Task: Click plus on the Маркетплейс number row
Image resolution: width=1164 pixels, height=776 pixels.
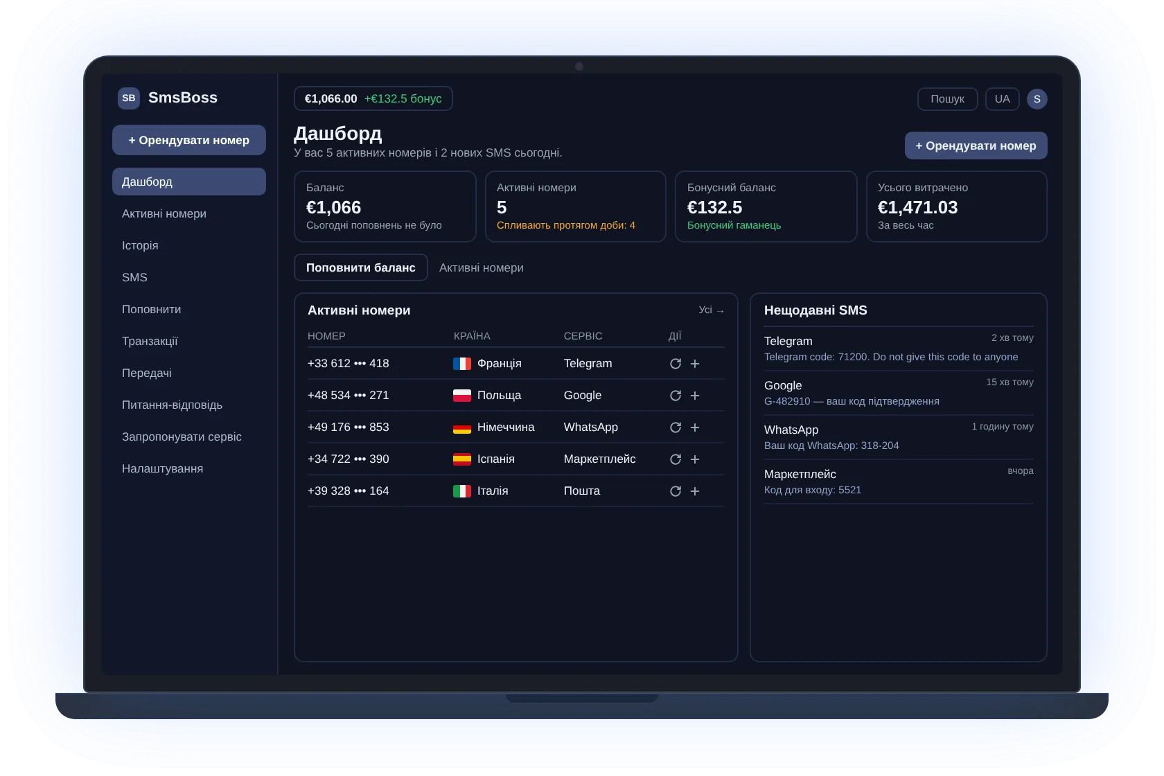Action: [695, 459]
